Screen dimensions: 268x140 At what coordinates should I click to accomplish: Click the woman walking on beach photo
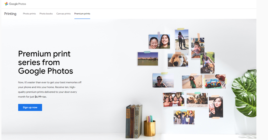tap(182, 40)
